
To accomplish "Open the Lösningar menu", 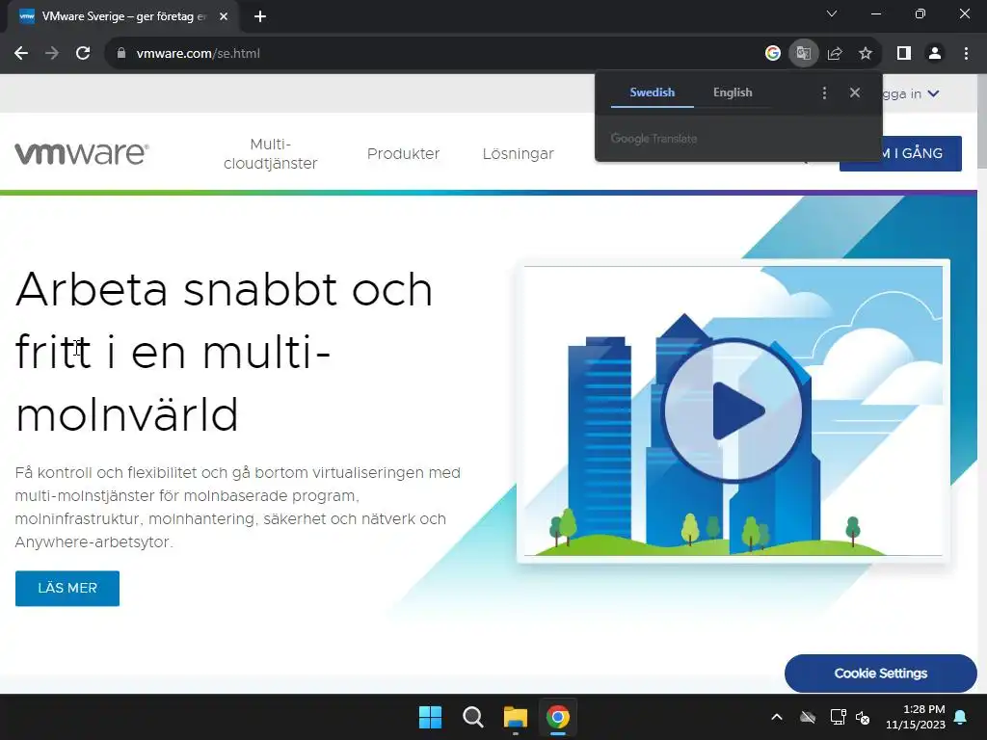I will click(518, 153).
